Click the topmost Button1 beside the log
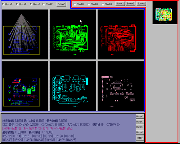This screenshot has width=180, height=144. pyautogui.click(x=140, y=117)
